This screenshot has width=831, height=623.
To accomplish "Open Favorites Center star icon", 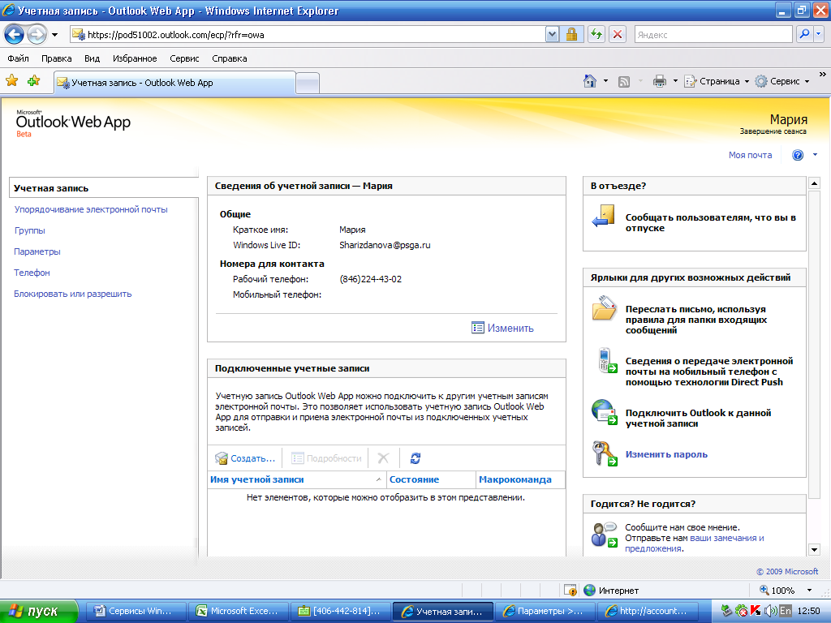I will (11, 81).
